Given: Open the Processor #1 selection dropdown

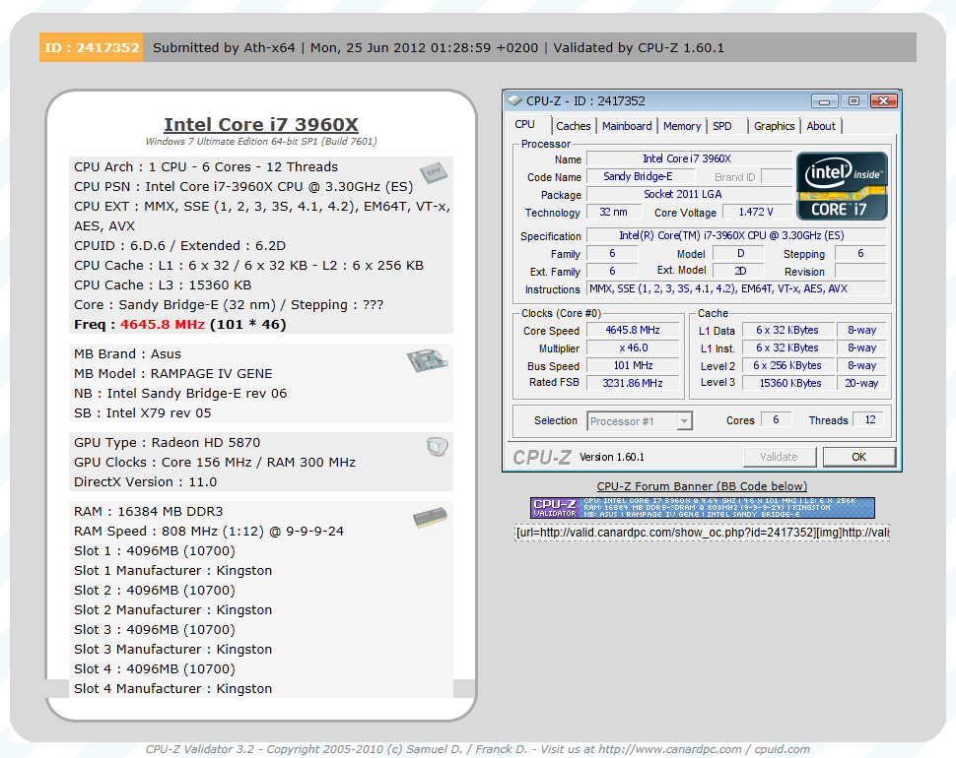Looking at the screenshot, I should coord(640,420).
